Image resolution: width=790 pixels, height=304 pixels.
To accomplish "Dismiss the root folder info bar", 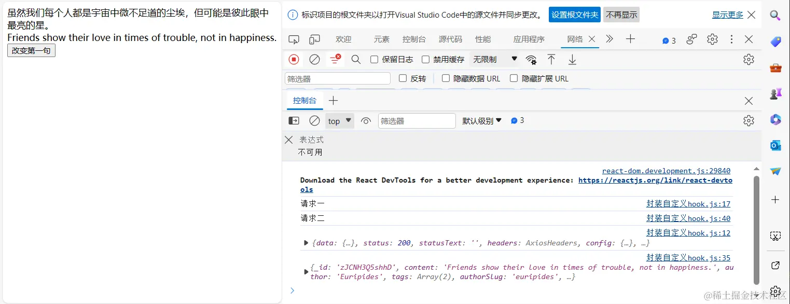I will pyautogui.click(x=752, y=15).
